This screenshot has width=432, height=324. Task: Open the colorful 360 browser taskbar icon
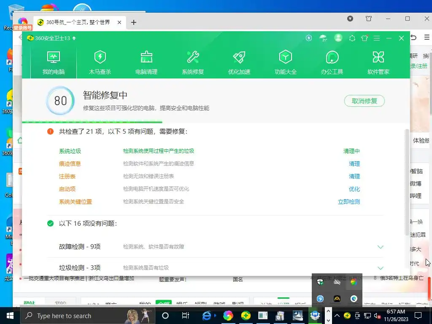pyautogui.click(x=228, y=316)
